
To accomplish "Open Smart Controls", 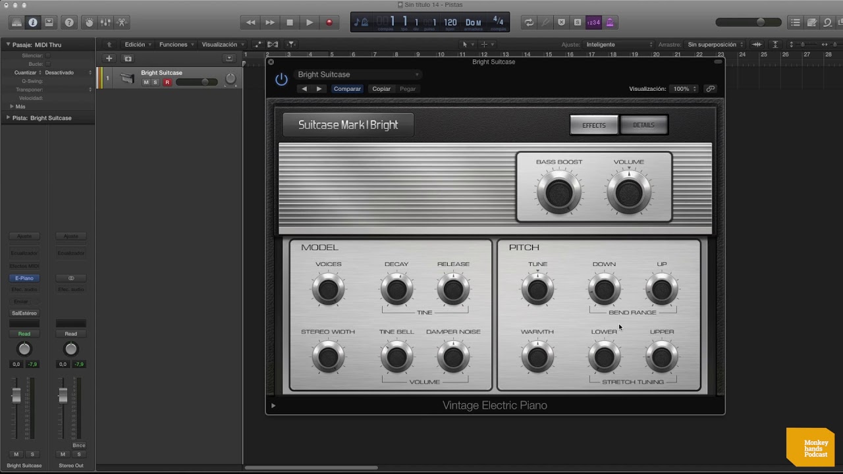I will 89,22.
